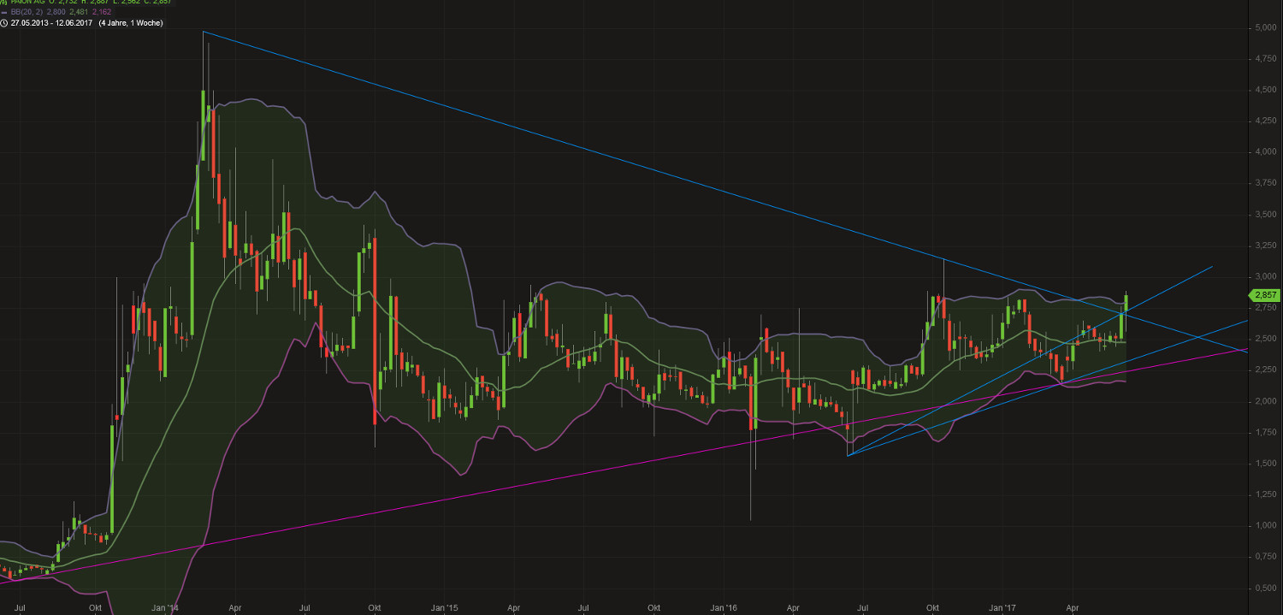
Task: Click the 4,500 price axis label
Action: point(1267,90)
